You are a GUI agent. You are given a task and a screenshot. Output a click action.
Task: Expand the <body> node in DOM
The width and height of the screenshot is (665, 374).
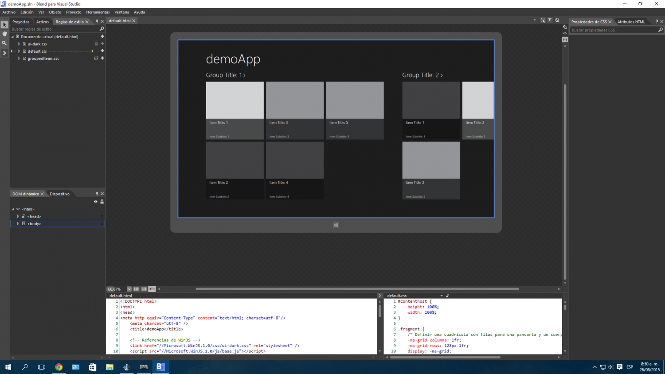18,223
